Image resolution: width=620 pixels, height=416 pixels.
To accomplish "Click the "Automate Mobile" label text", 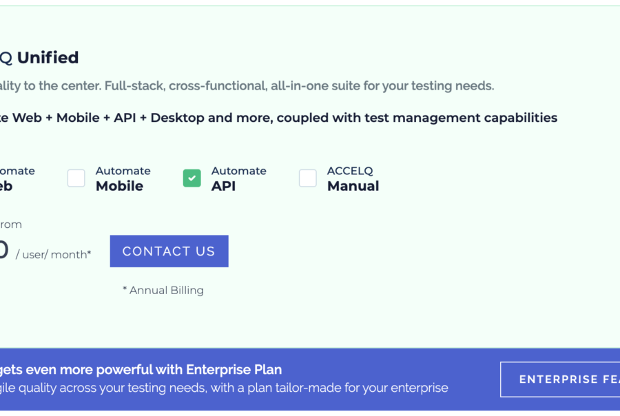I will coord(123,178).
